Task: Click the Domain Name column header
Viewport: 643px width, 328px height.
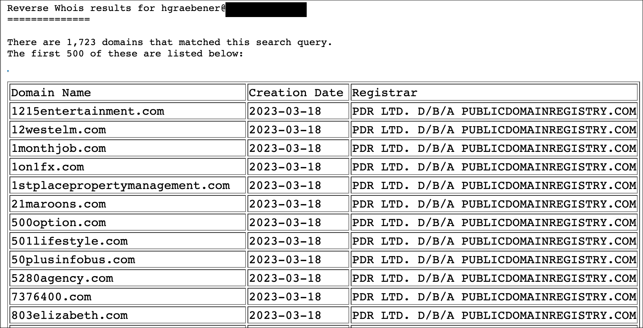Action: (51, 93)
